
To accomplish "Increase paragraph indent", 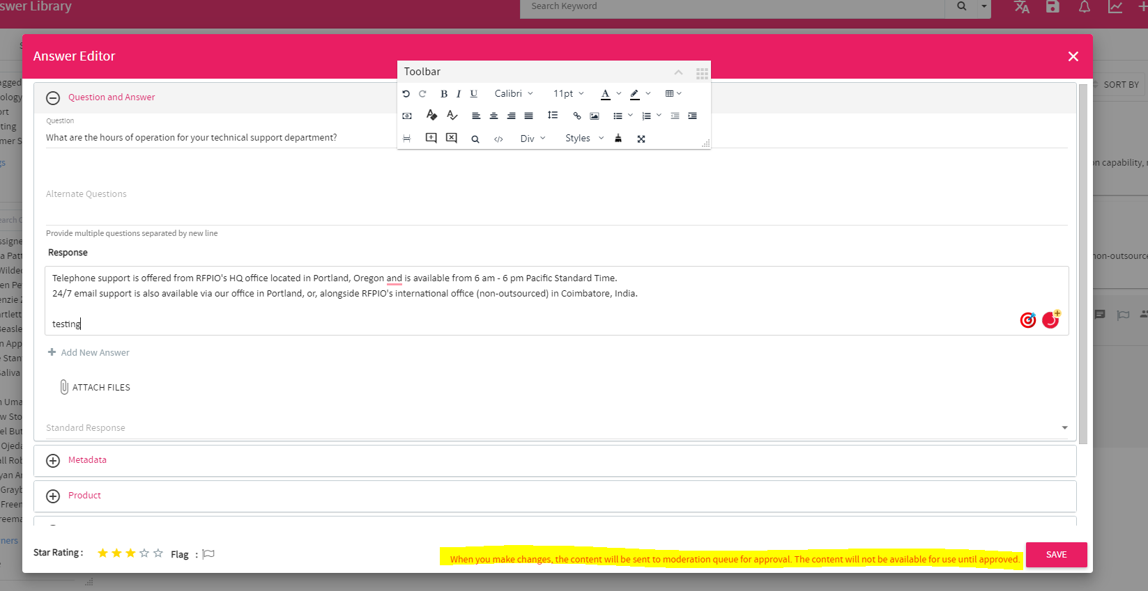I will [693, 116].
